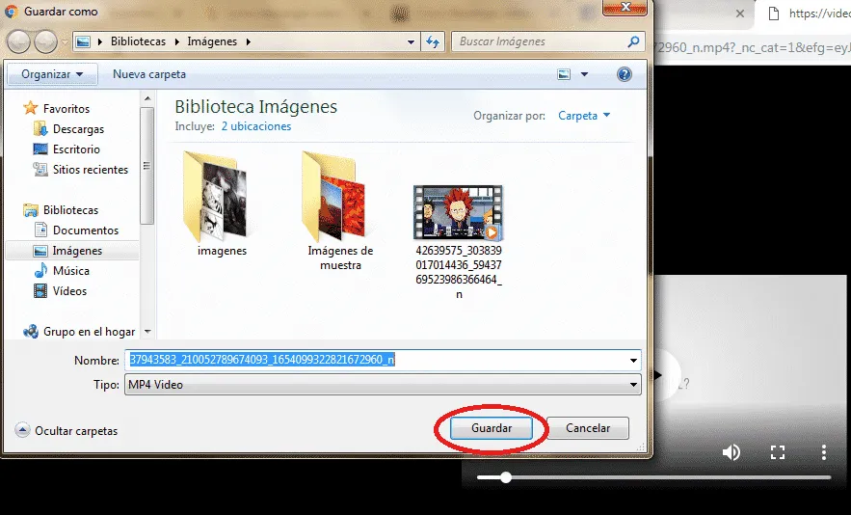Viewport: 851px width, 515px height.
Task: Select Escritorio in the sidebar
Action: 76,149
